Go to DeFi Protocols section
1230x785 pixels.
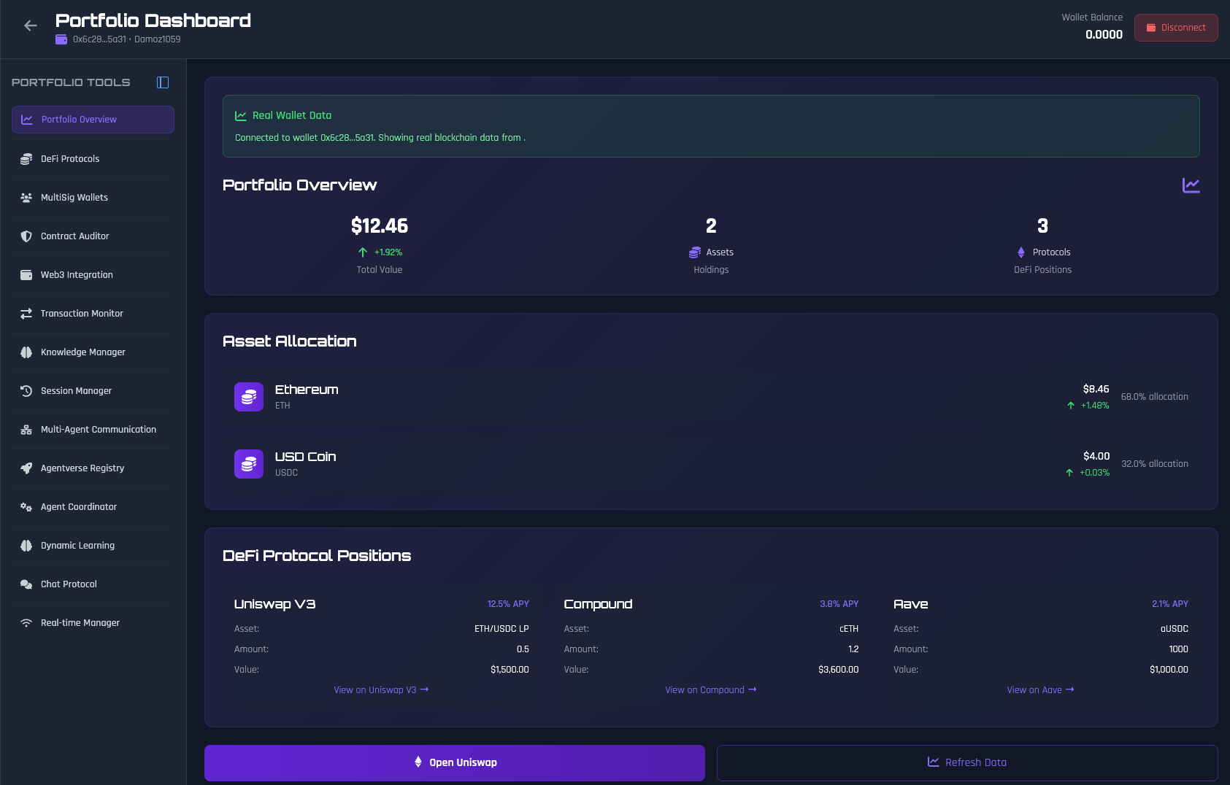click(x=70, y=159)
